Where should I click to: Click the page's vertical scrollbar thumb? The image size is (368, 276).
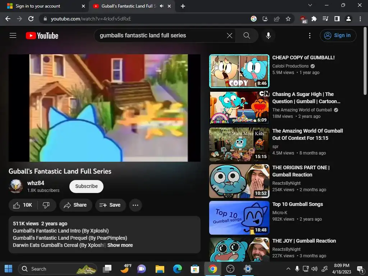(365, 61)
